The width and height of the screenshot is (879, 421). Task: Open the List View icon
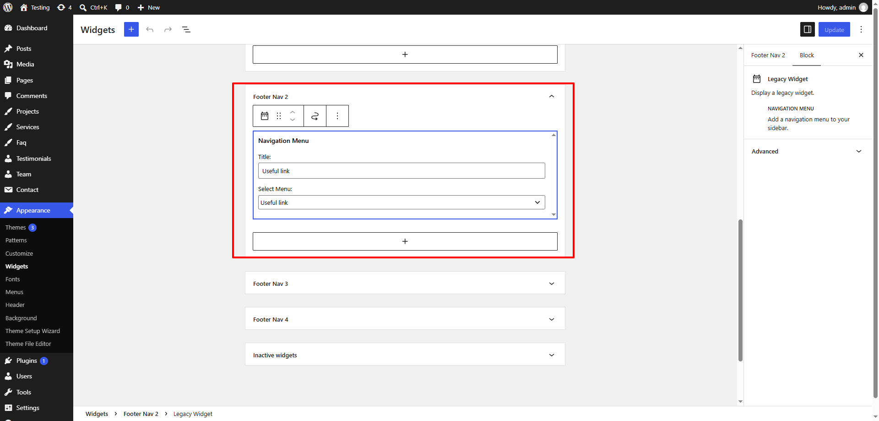coord(186,29)
